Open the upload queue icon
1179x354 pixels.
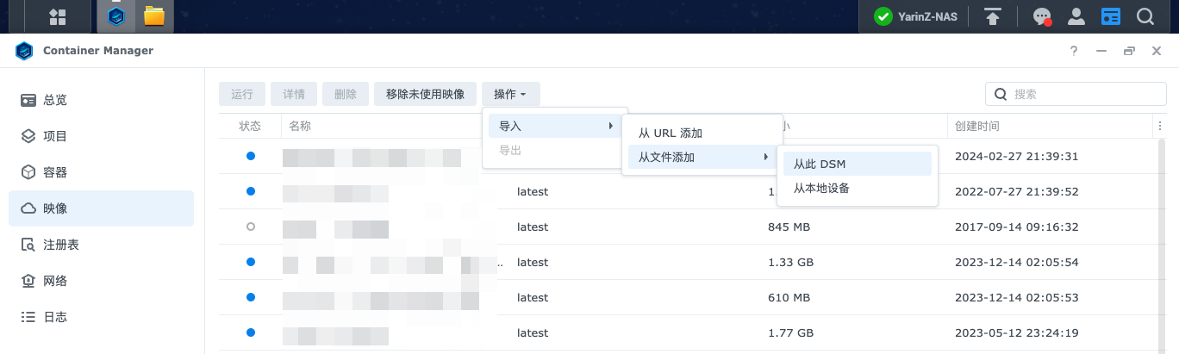[994, 16]
